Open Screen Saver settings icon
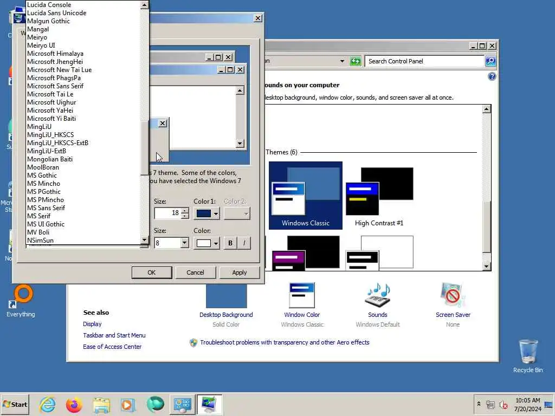The width and height of the screenshot is (555, 416). (453, 295)
